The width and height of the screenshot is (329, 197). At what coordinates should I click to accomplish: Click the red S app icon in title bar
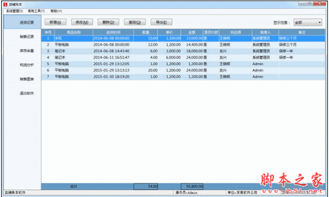point(5,4)
